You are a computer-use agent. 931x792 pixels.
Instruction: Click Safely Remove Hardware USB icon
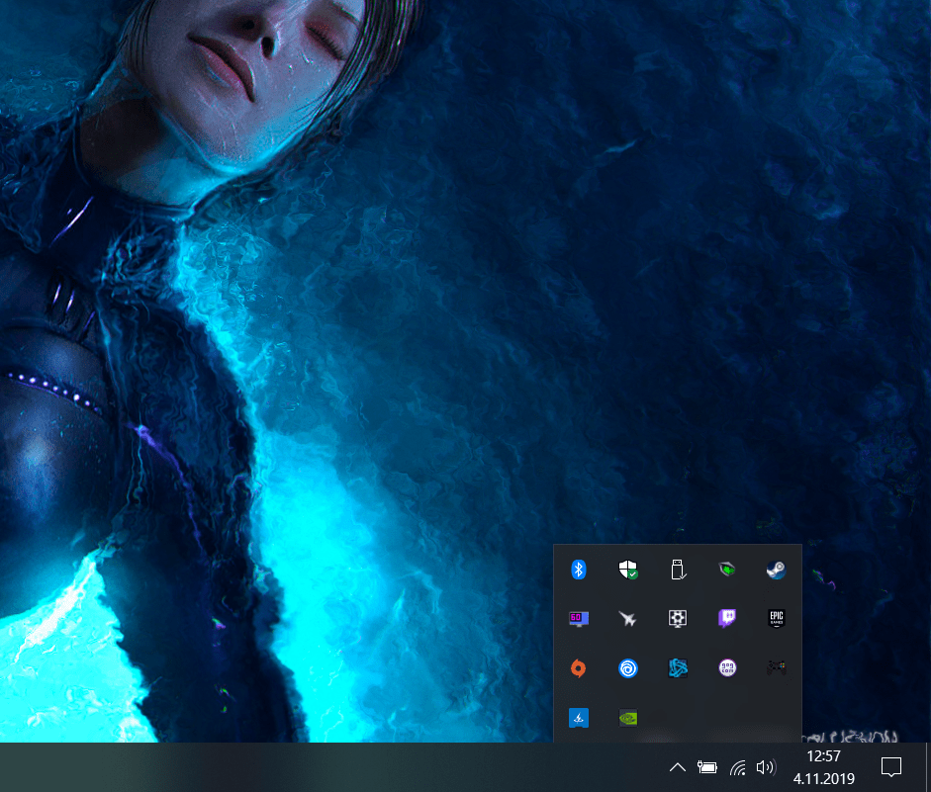678,570
